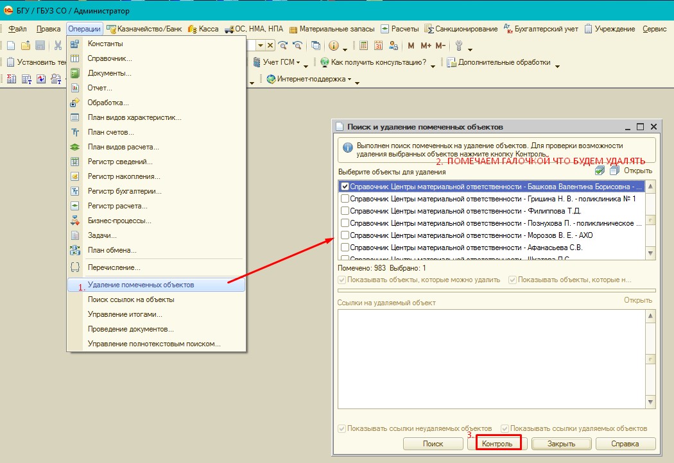Click the Закрыть button in the dialog
Image resolution: width=674 pixels, height=463 pixels.
pos(561,444)
